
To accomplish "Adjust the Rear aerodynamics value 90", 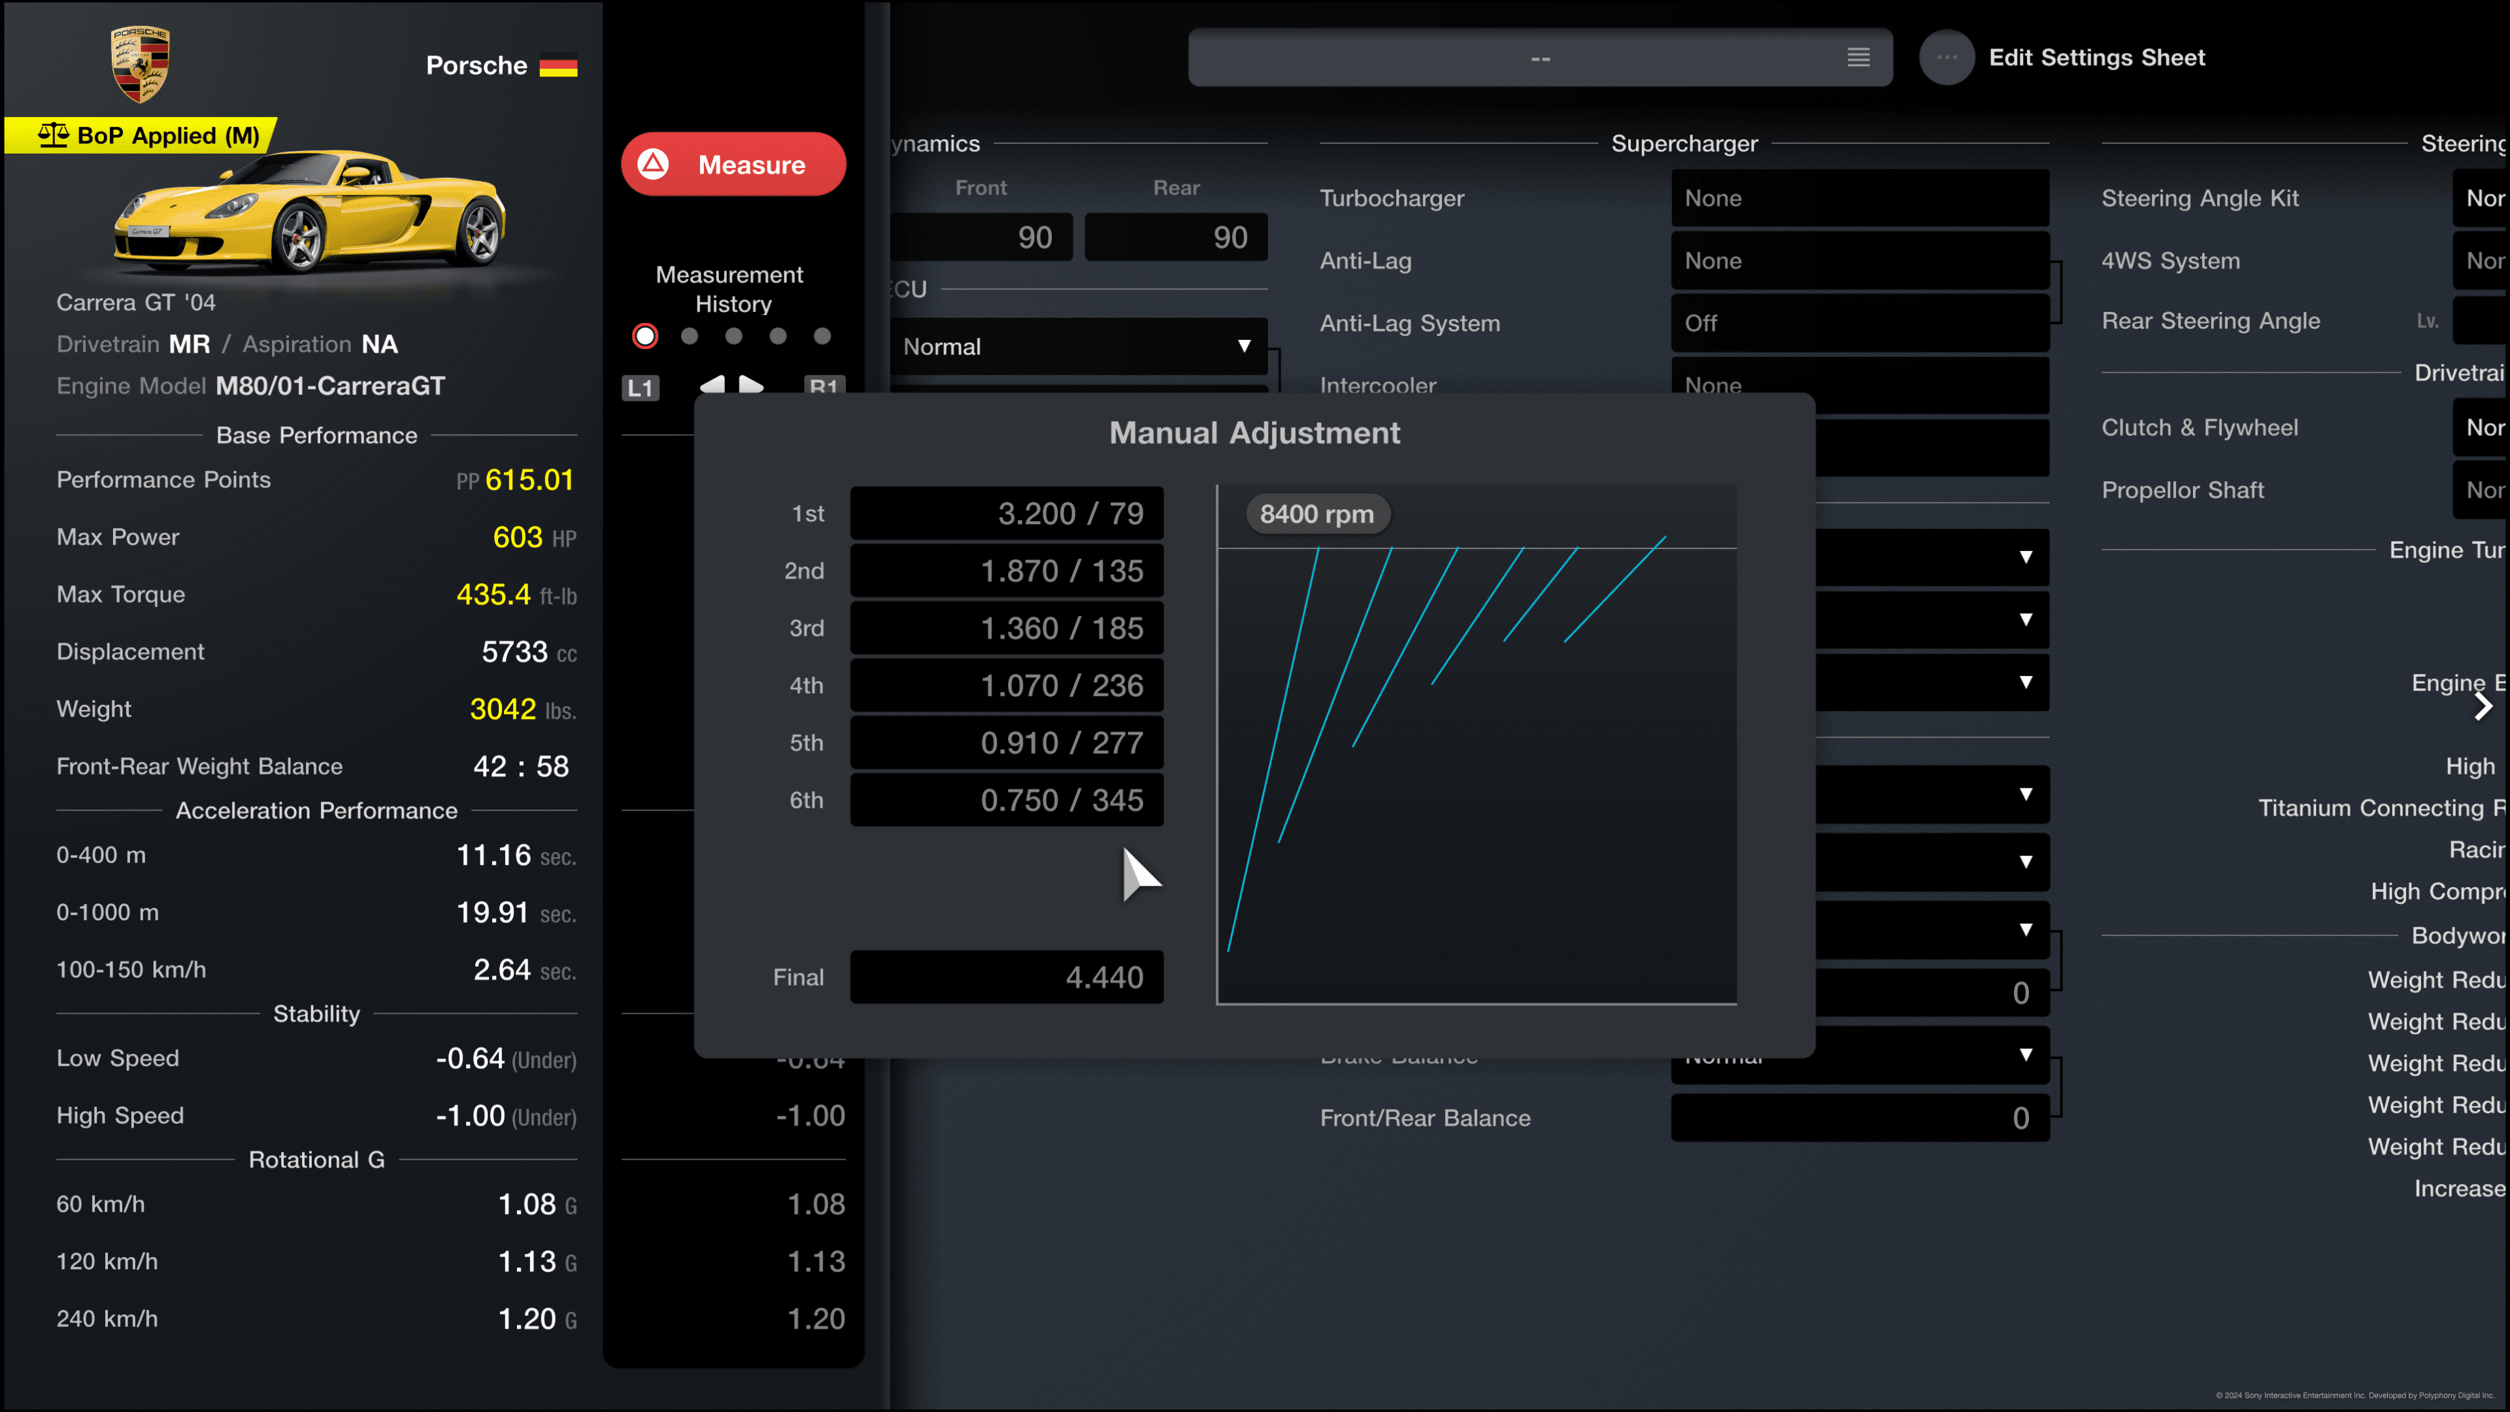I will point(1176,238).
